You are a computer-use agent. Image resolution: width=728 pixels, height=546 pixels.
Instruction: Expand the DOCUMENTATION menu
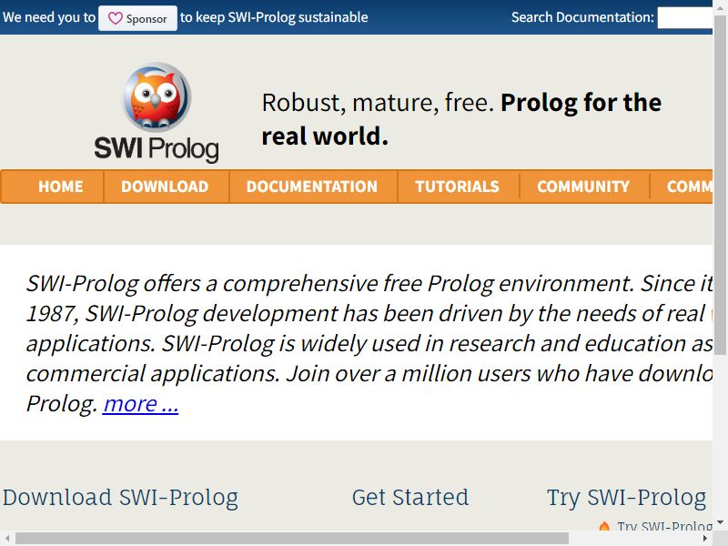pos(312,187)
